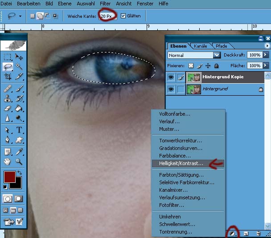Viewport: 271px width, 238px height.
Task: Select the Zoom magnifier tool
Action: click(19, 161)
